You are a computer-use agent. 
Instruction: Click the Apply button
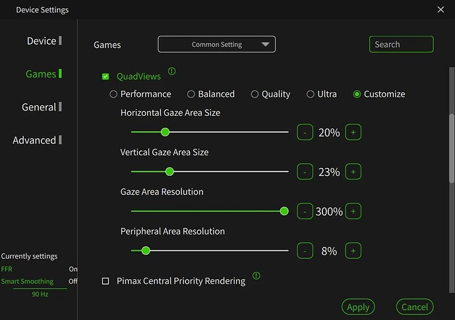point(358,307)
